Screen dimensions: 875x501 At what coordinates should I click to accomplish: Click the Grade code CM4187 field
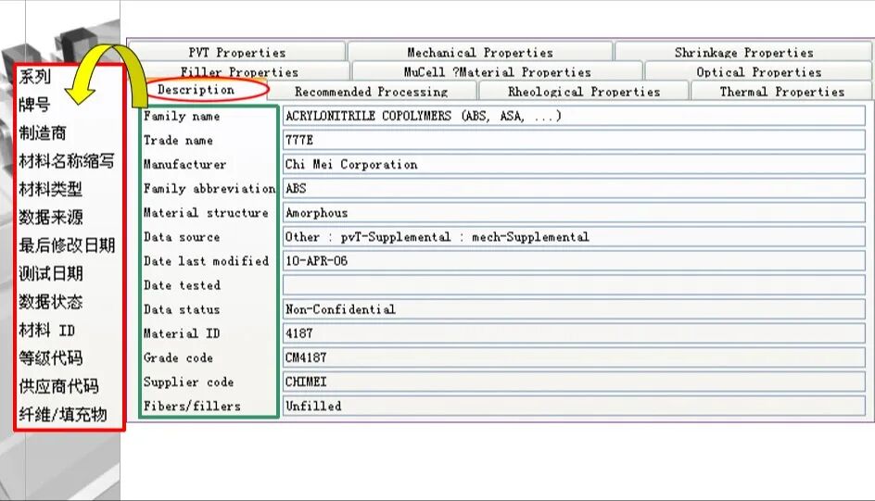click(x=573, y=357)
